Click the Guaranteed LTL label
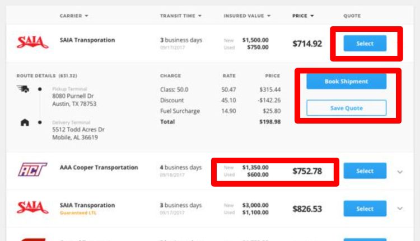The height and width of the screenshot is (241, 420). tap(78, 213)
